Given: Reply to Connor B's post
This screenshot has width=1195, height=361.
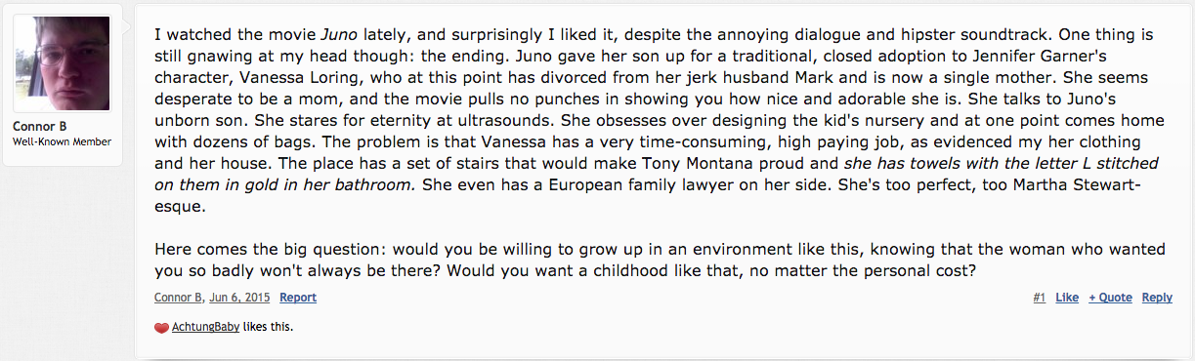Looking at the screenshot, I should 1157,298.
